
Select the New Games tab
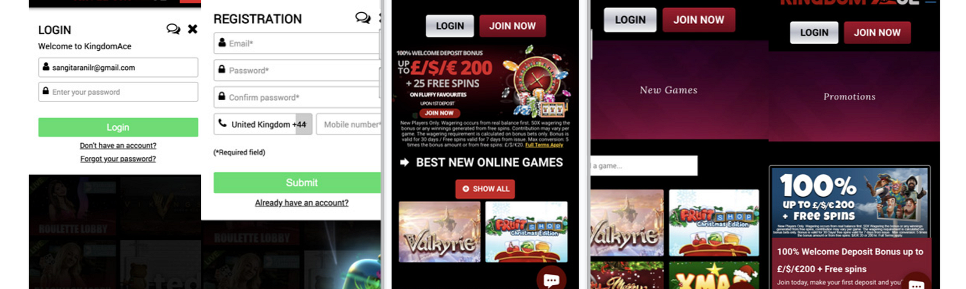coord(669,90)
